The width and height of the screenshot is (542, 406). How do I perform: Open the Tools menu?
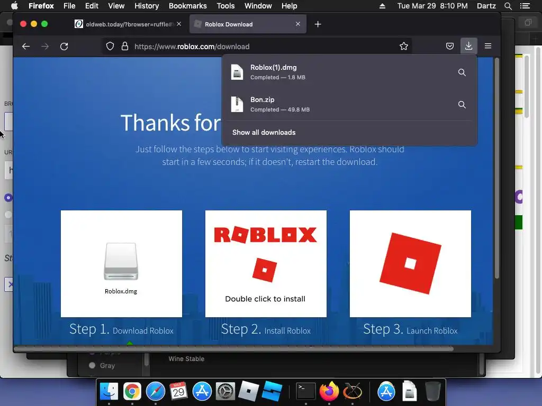tap(225, 6)
